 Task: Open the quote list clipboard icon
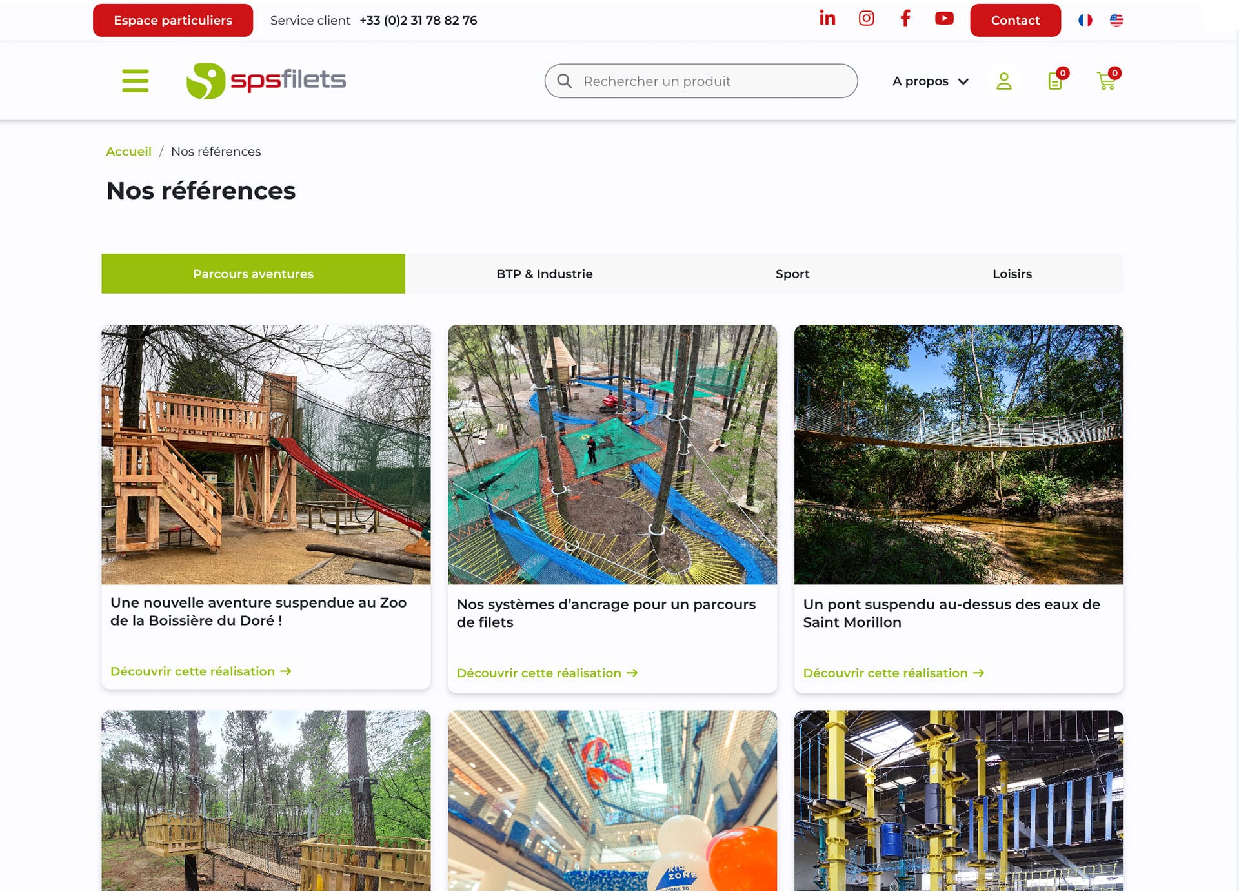pyautogui.click(x=1056, y=80)
